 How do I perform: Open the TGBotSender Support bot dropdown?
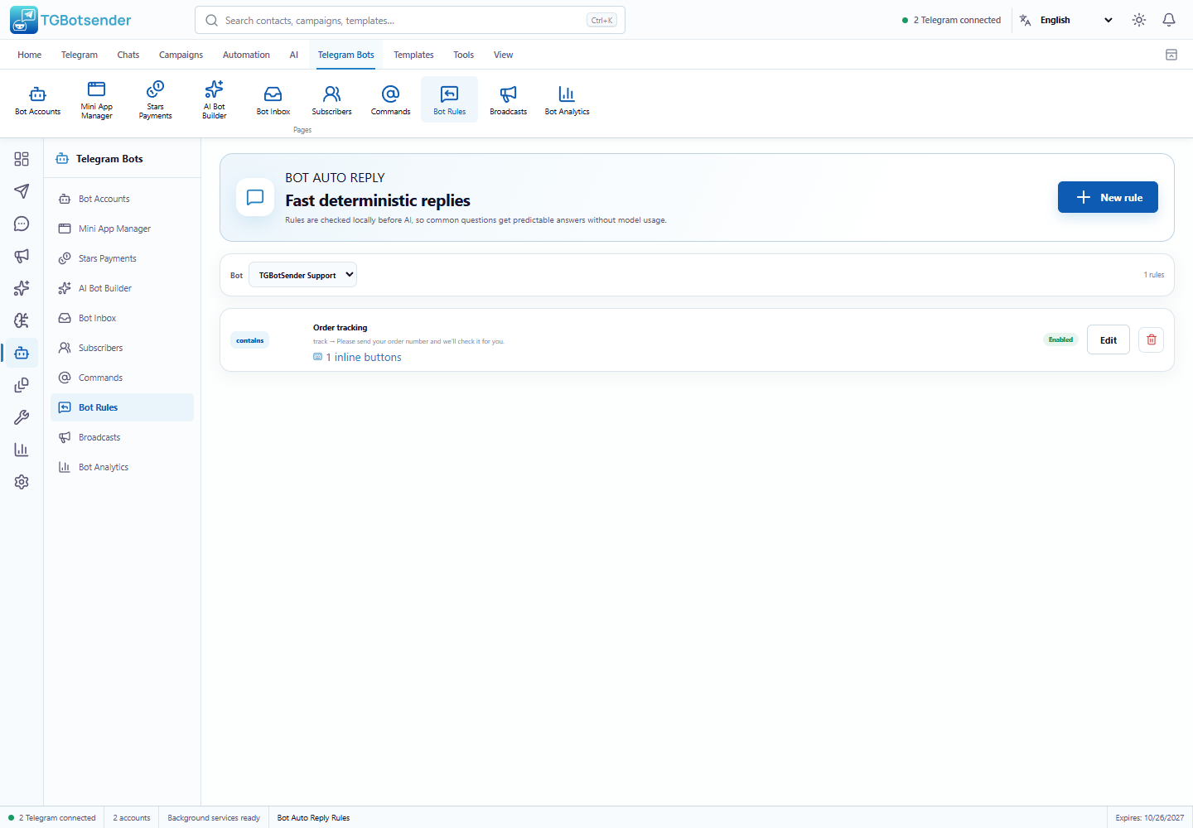302,275
